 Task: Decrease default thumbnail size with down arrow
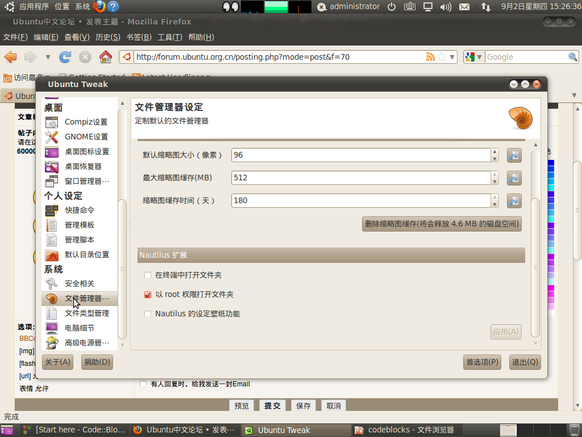click(x=494, y=159)
